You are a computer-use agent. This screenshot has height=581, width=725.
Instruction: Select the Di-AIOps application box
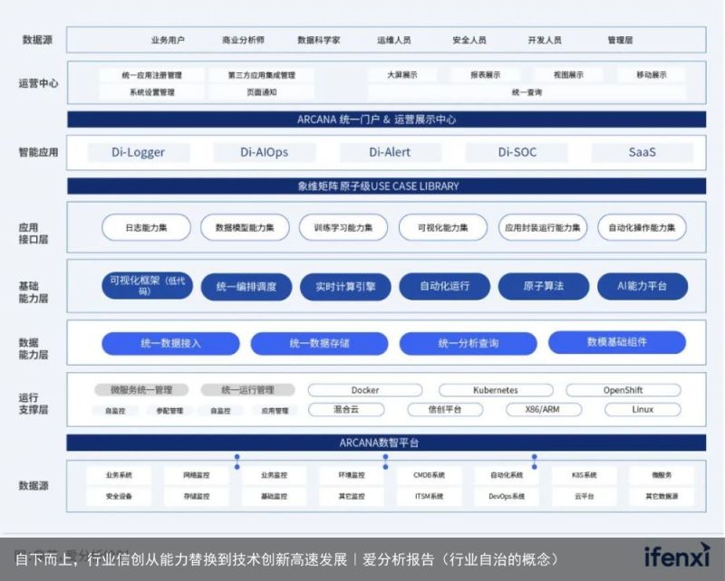[x=264, y=152]
